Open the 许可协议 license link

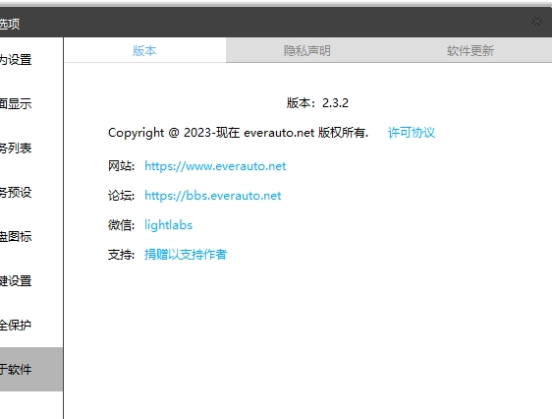412,133
